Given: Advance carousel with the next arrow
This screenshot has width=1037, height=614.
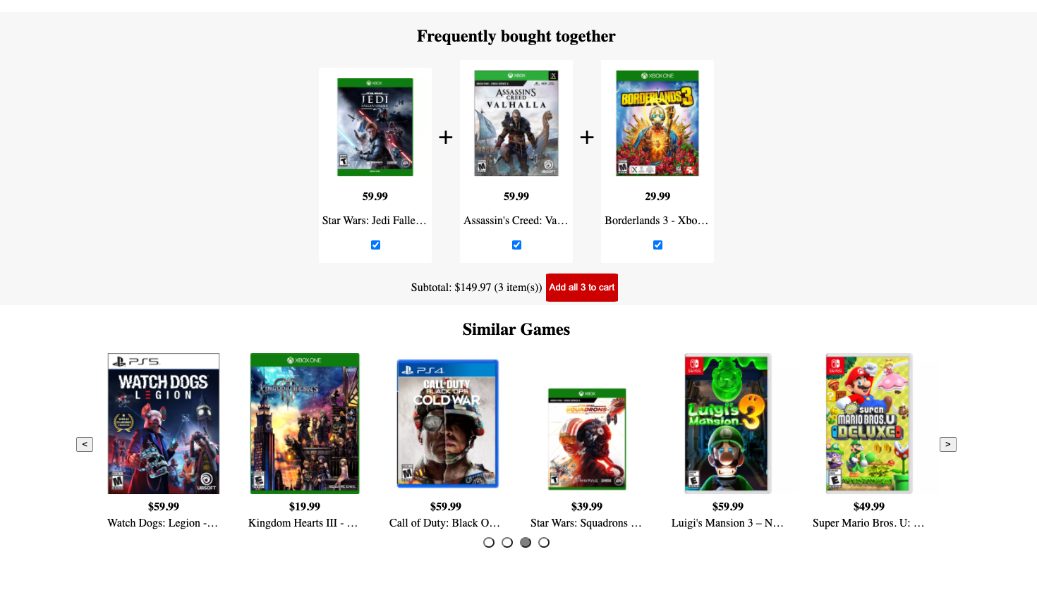Looking at the screenshot, I should (x=948, y=444).
